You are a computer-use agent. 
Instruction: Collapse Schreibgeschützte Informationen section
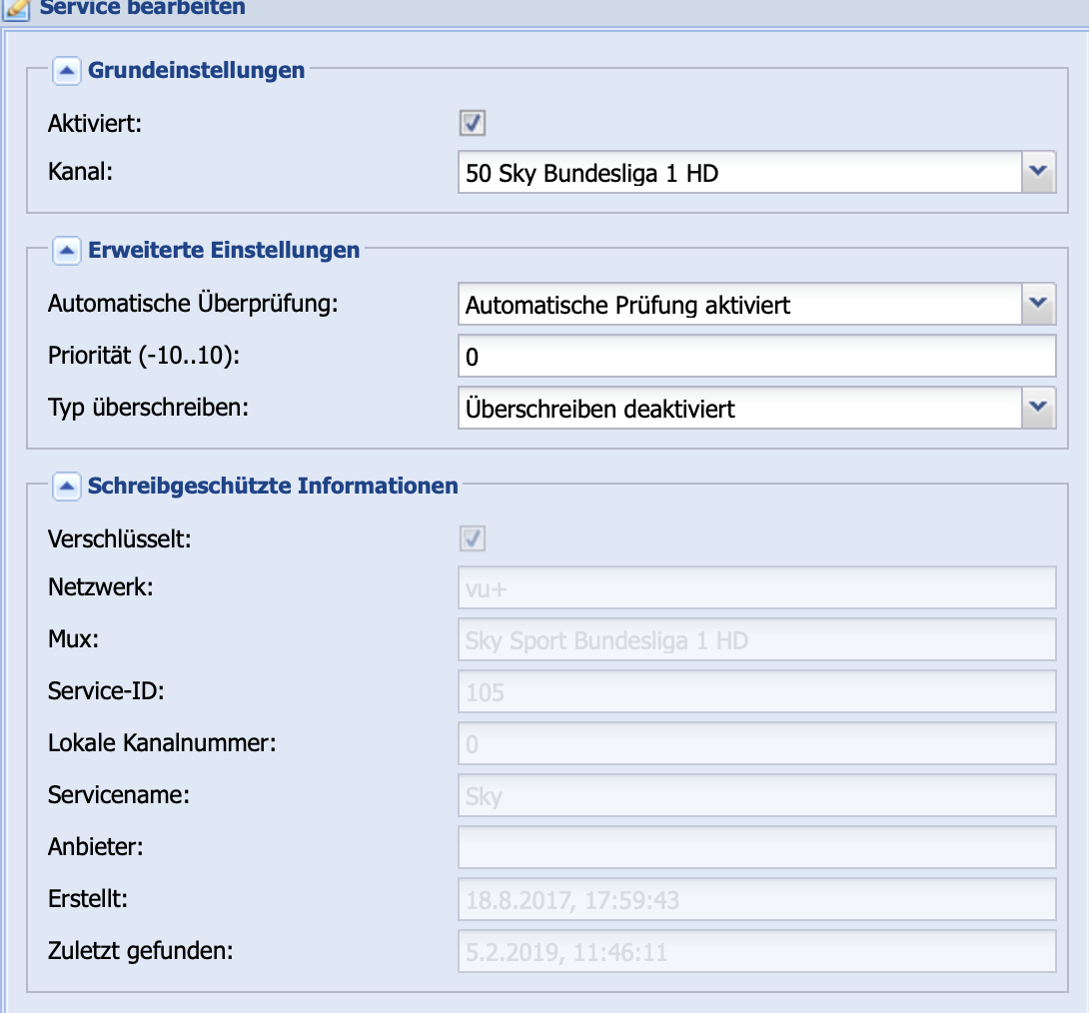(x=67, y=486)
